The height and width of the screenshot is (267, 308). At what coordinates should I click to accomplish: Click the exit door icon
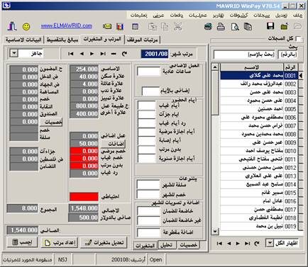[12, 26]
